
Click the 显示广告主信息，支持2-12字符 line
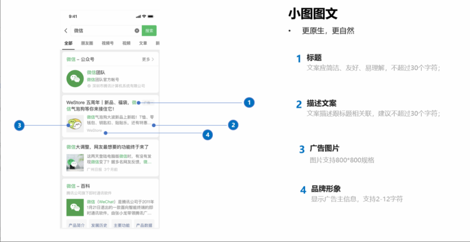357,199
